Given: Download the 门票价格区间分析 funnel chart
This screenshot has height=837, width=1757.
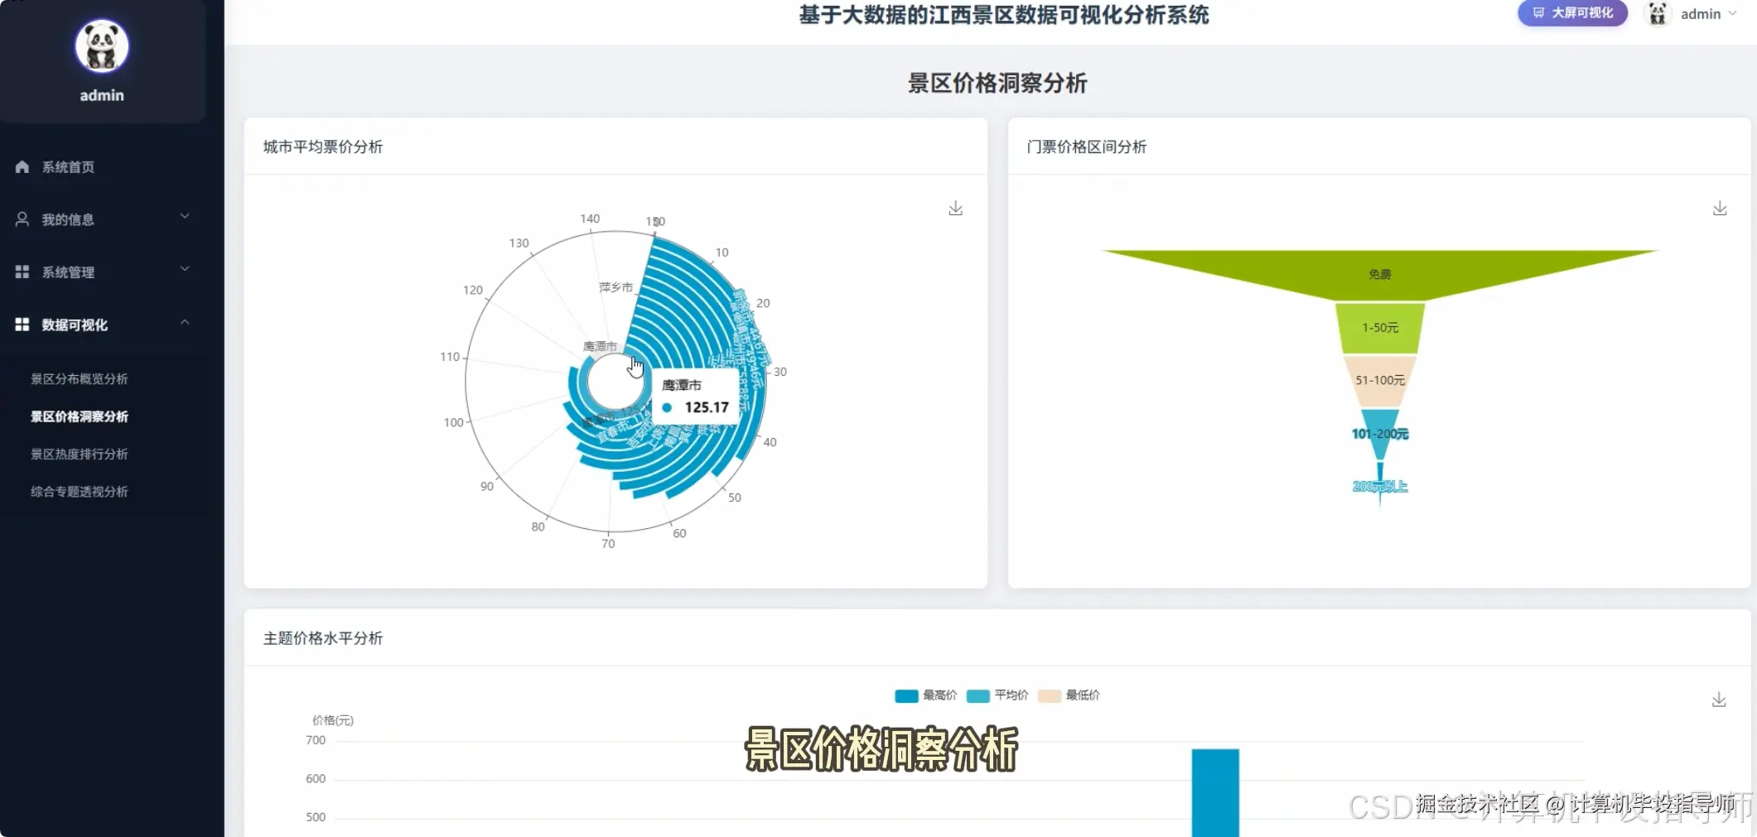Looking at the screenshot, I should click(x=1721, y=209).
